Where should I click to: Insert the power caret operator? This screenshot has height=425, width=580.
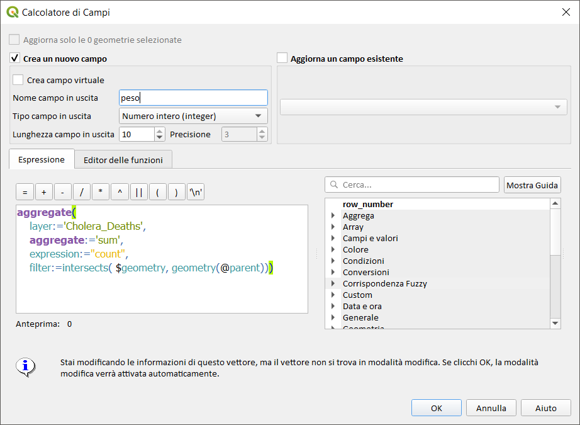120,192
